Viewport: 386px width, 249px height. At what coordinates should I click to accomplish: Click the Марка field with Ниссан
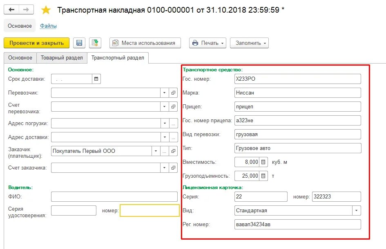click(298, 93)
